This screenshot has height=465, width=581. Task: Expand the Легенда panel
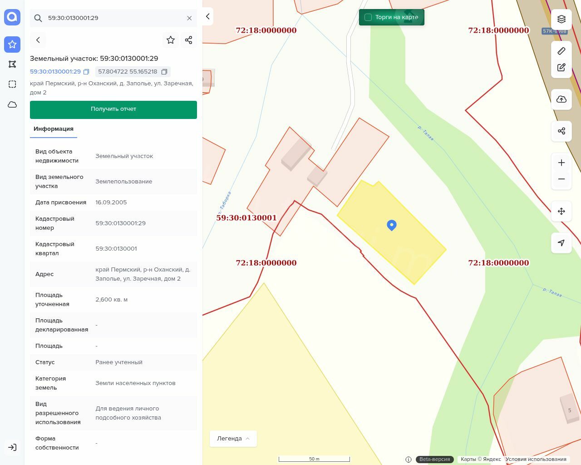point(233,439)
